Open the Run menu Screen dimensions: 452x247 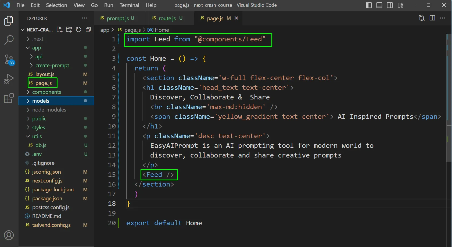tap(109, 5)
